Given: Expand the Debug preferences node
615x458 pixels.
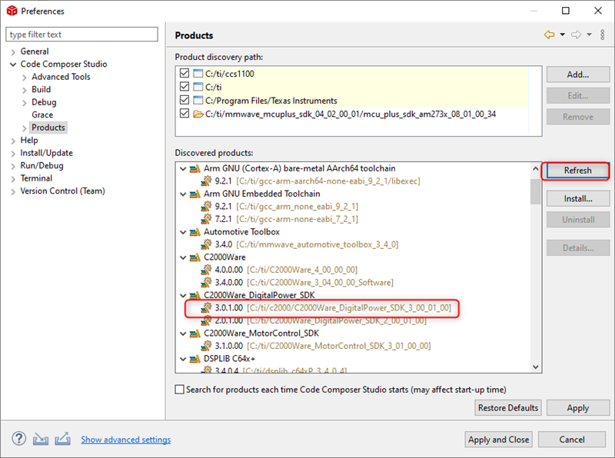Looking at the screenshot, I should (25, 102).
